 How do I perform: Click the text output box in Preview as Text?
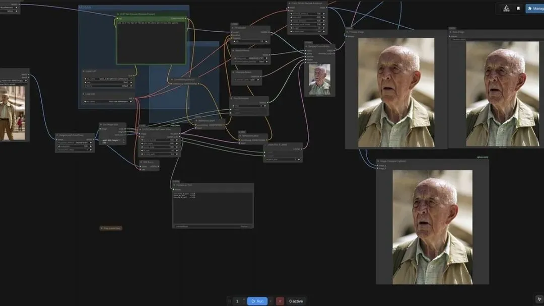tap(213, 208)
